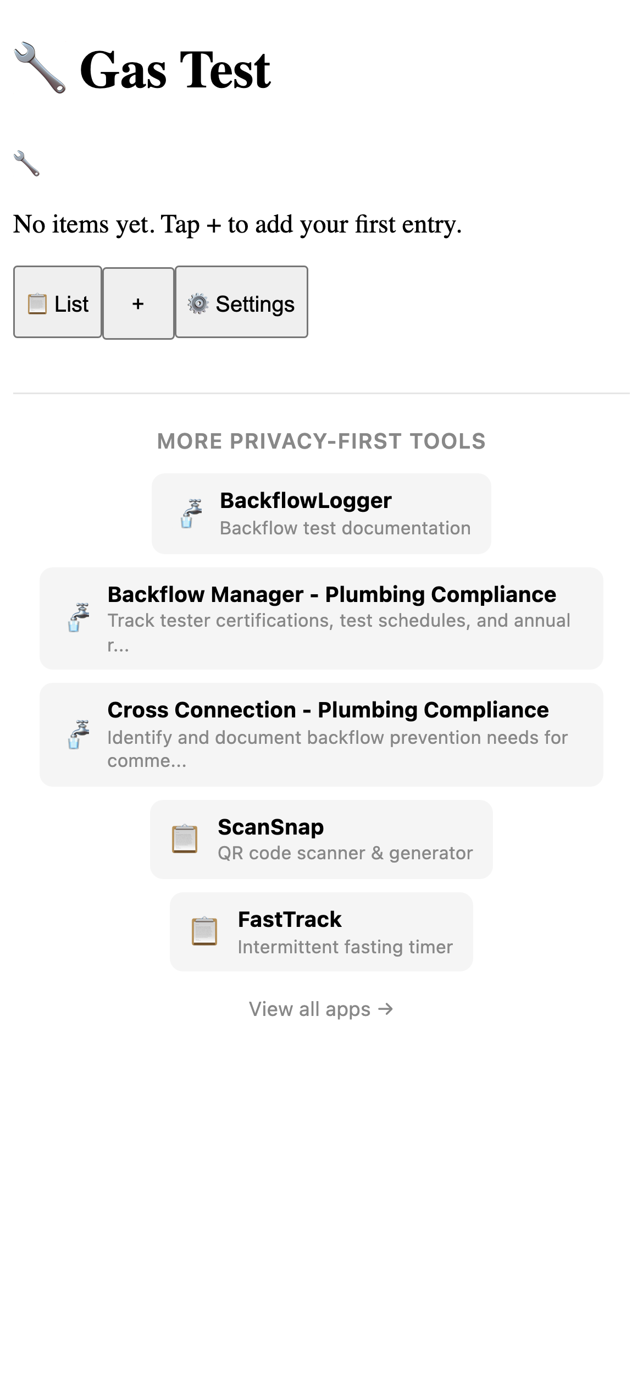Open the List view
This screenshot has height=1392, width=643.
click(57, 303)
